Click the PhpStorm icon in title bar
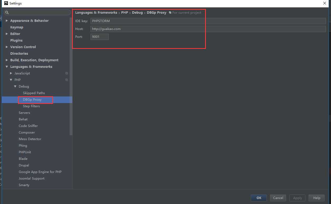Image resolution: width=331 pixels, height=204 pixels. [6, 3]
